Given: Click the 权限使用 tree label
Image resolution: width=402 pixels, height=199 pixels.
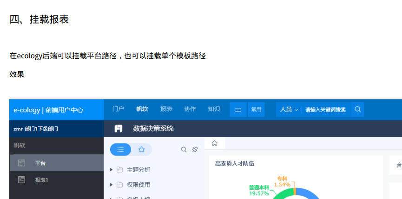Looking at the screenshot, I should (138, 185).
